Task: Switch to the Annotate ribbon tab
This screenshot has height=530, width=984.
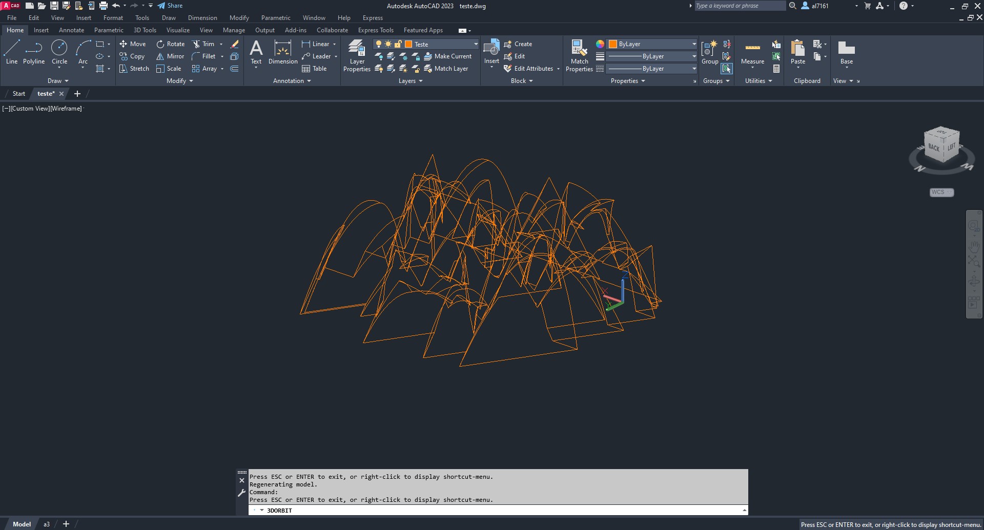Action: tap(71, 30)
